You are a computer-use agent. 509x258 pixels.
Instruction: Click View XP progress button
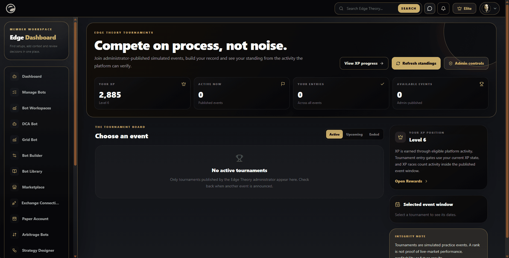(364, 63)
